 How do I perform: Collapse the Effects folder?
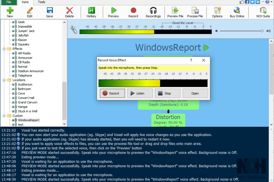point(4,49)
